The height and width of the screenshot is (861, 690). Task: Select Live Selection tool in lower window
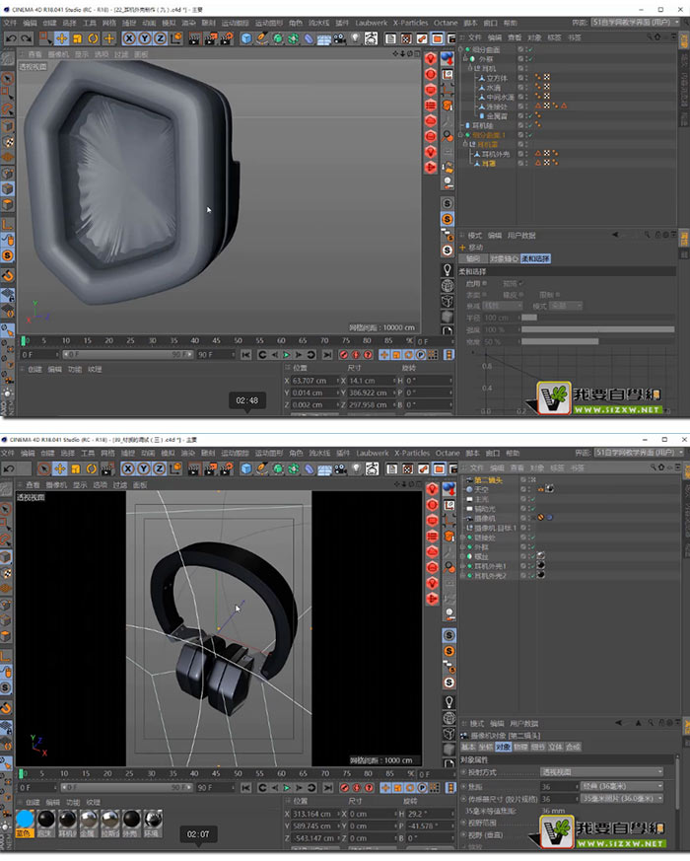click(x=44, y=468)
